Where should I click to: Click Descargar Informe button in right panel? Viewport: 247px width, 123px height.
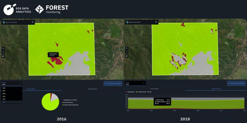[236, 83]
